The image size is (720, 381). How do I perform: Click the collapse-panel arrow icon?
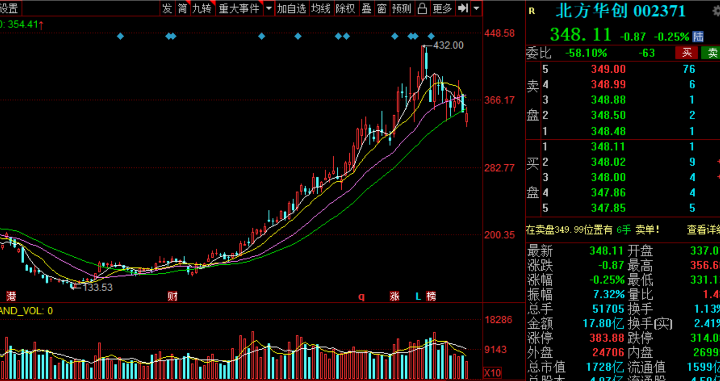[463, 8]
